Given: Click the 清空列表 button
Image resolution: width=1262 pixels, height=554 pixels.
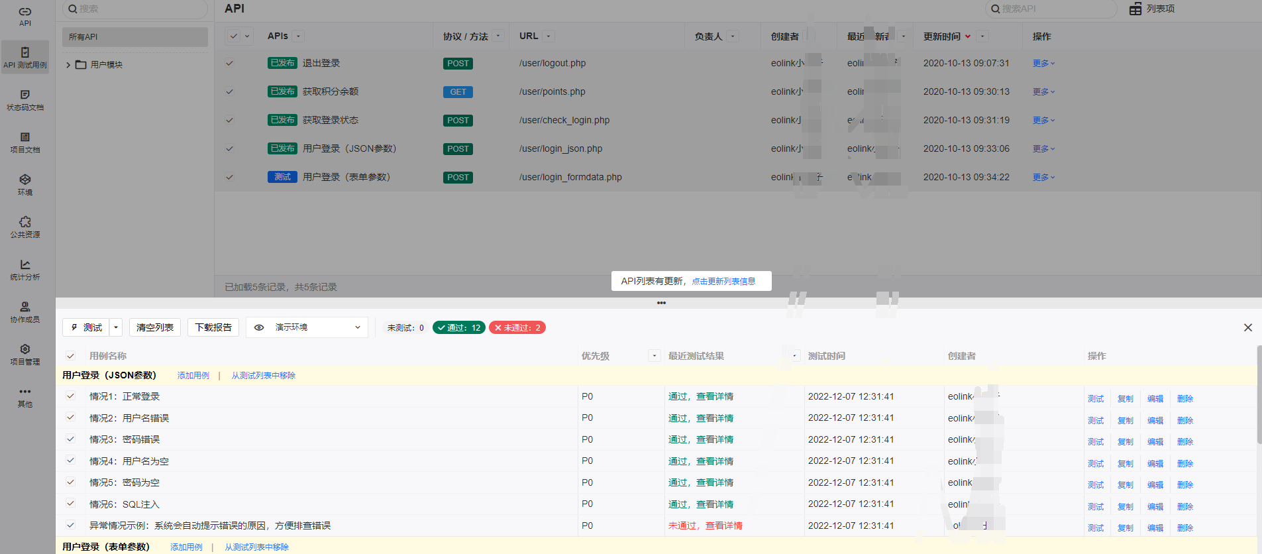Looking at the screenshot, I should (x=155, y=327).
